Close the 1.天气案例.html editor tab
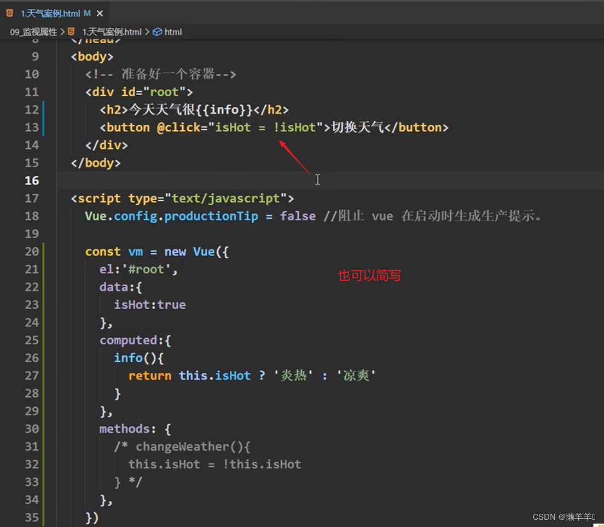Screen dimensions: 604x527 coord(100,14)
